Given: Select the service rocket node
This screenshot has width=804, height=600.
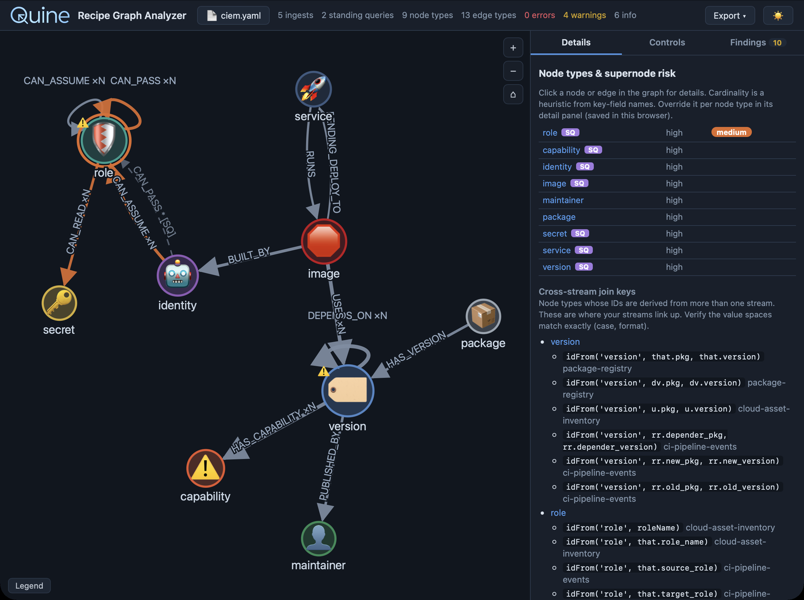Looking at the screenshot, I should click(x=313, y=89).
